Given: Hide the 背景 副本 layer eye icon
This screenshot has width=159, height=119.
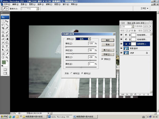Looking at the screenshot, I should (x=122, y=48).
